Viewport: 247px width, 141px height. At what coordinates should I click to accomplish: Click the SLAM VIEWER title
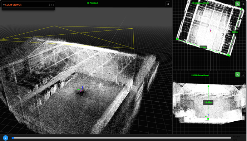[13, 5]
